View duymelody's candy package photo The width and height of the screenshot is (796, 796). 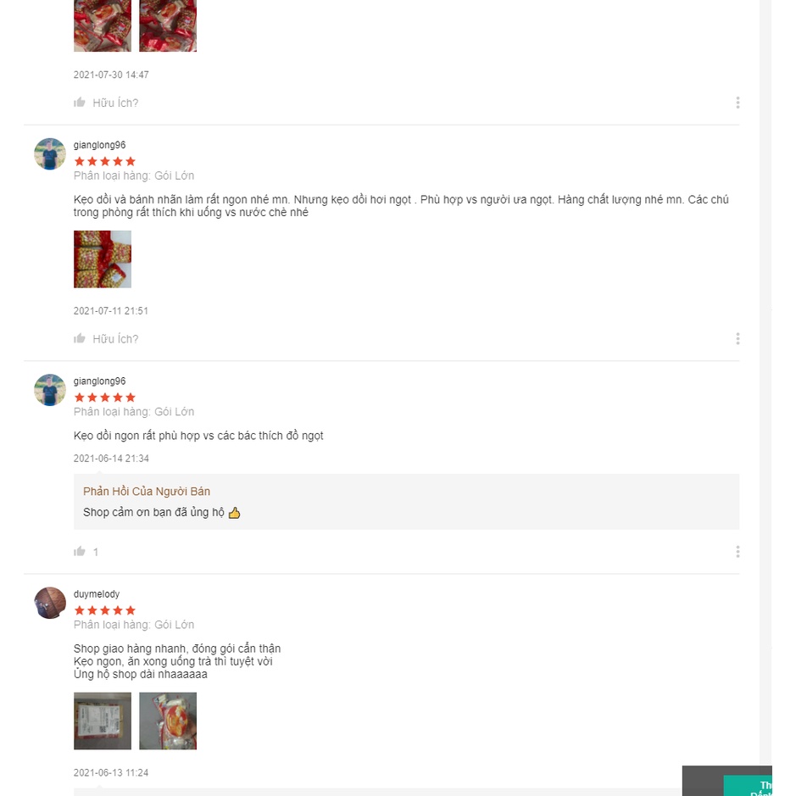point(168,721)
